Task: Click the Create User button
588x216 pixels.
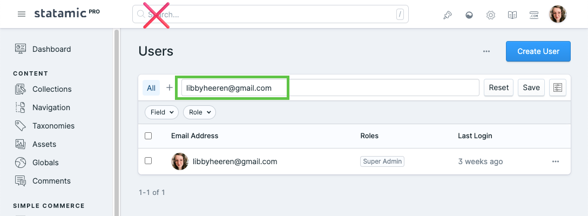Action: point(538,51)
